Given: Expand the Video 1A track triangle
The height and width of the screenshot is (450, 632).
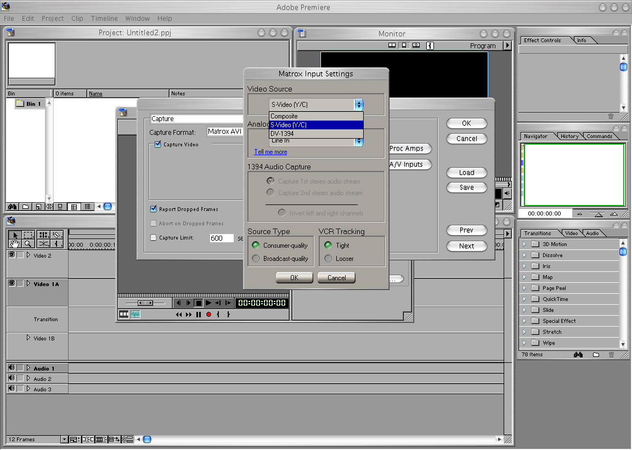Looking at the screenshot, I should (28, 283).
